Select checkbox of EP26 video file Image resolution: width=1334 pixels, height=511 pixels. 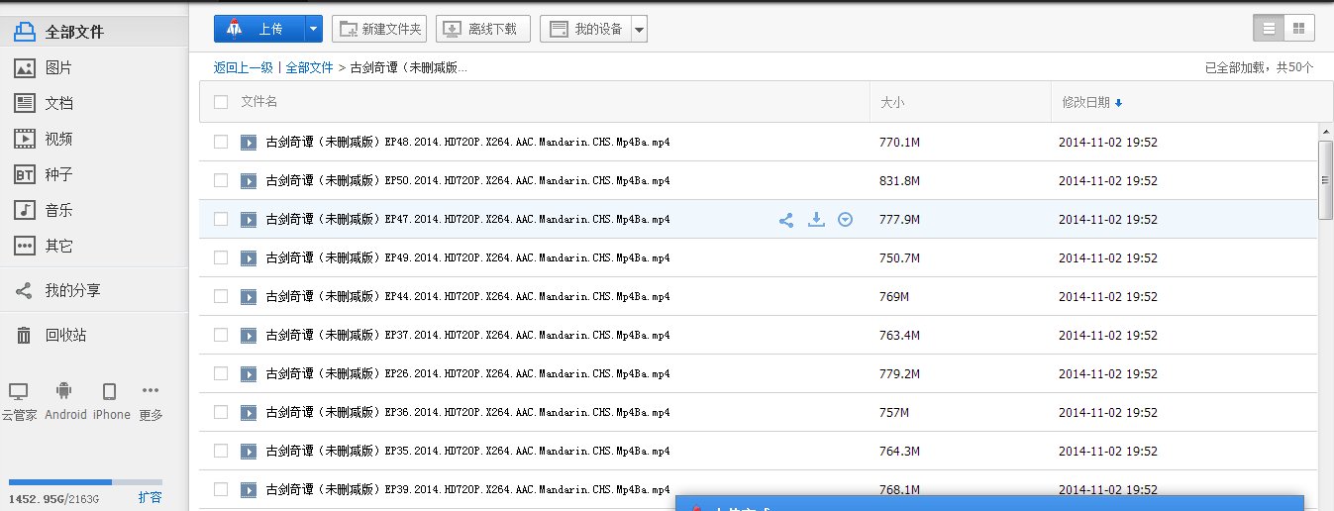tap(221, 374)
